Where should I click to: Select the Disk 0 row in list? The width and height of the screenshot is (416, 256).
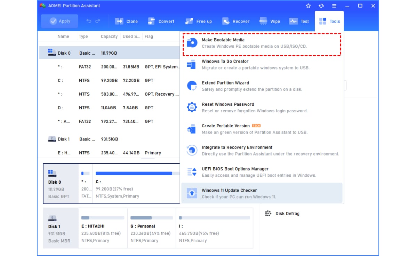tap(109, 53)
